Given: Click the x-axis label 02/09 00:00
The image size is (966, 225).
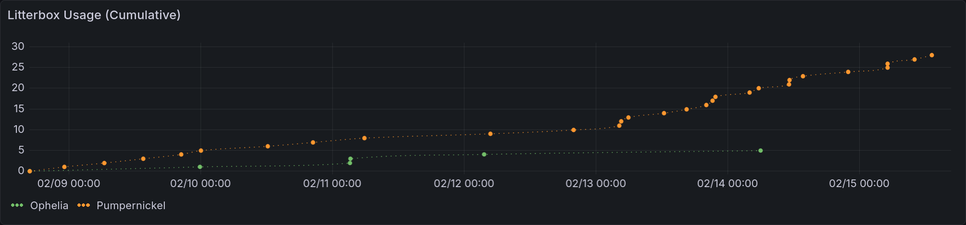Looking at the screenshot, I should pos(69,183).
